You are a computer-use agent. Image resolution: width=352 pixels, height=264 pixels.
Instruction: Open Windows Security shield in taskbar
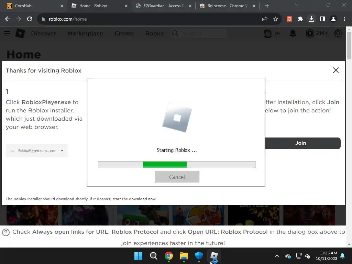click(x=199, y=256)
